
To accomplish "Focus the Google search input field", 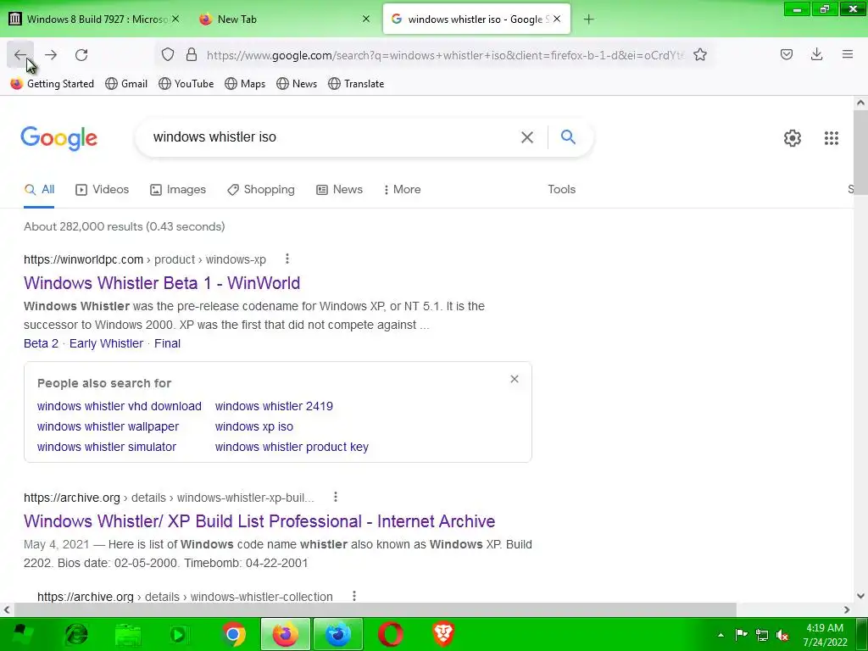I will pyautogui.click(x=332, y=136).
